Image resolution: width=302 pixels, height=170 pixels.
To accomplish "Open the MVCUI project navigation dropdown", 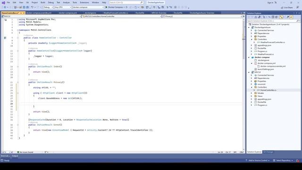I will click(41, 17).
